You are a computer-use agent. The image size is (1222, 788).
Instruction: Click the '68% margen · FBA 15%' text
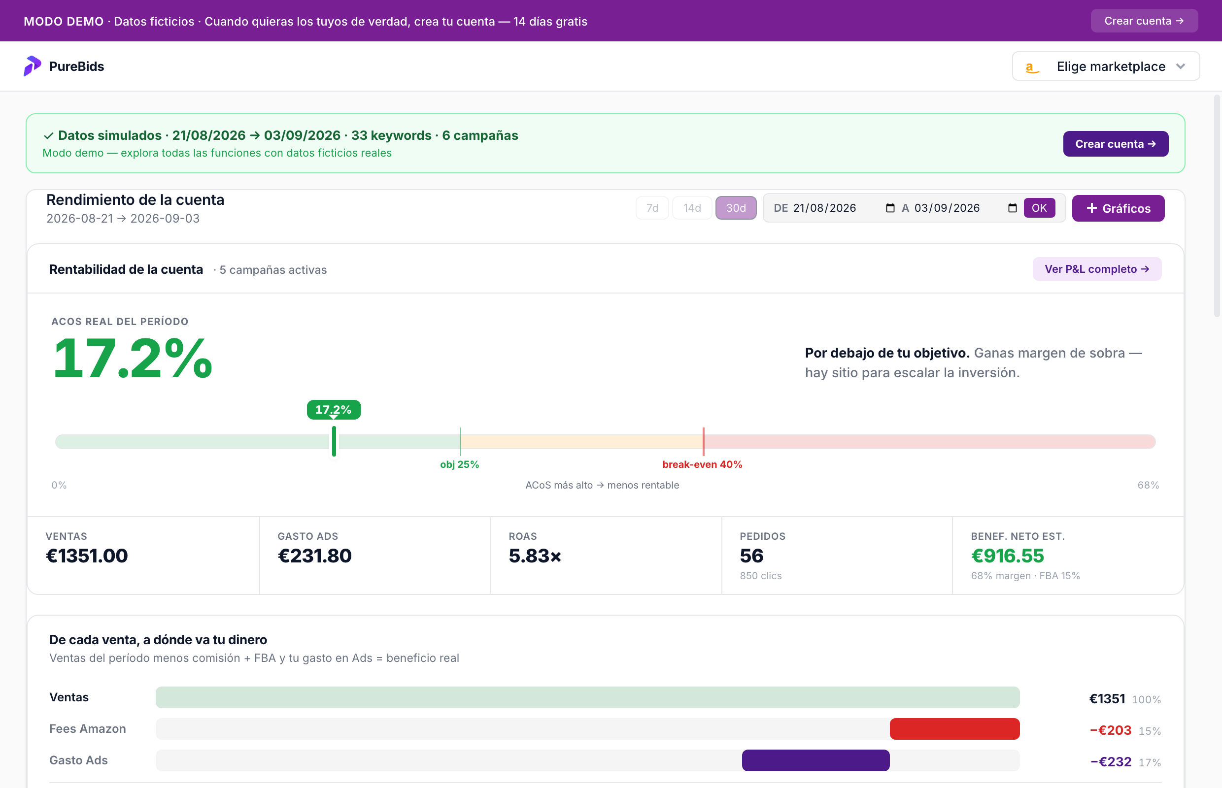1025,576
